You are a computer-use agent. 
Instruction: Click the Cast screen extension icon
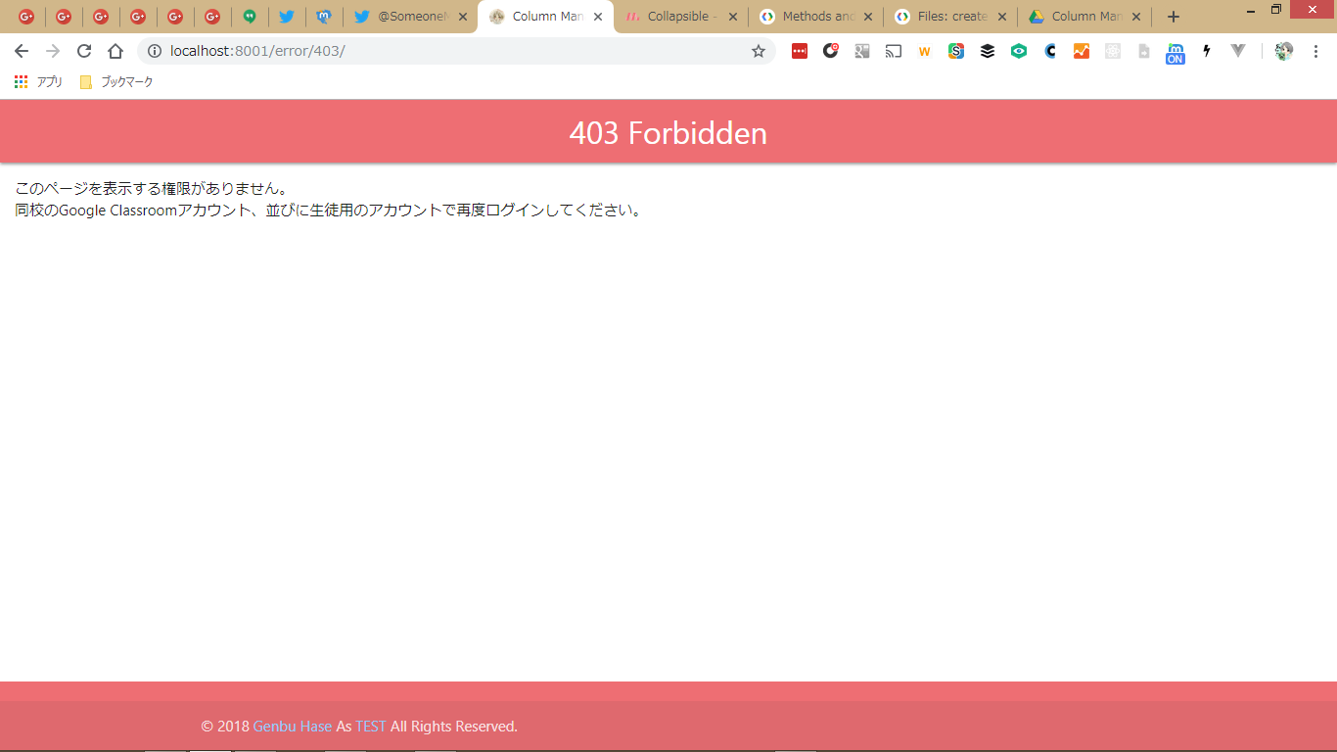click(894, 51)
